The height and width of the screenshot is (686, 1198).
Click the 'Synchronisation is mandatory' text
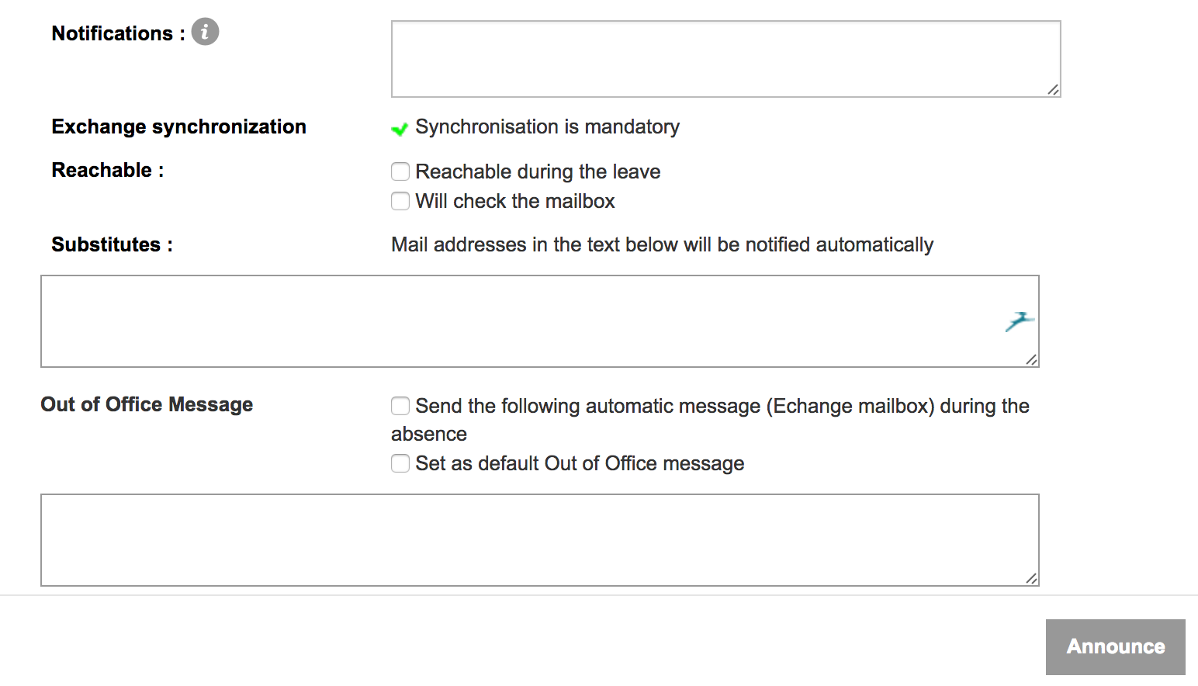[x=547, y=126]
